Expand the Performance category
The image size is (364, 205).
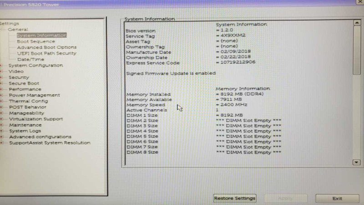[x=1, y=89]
